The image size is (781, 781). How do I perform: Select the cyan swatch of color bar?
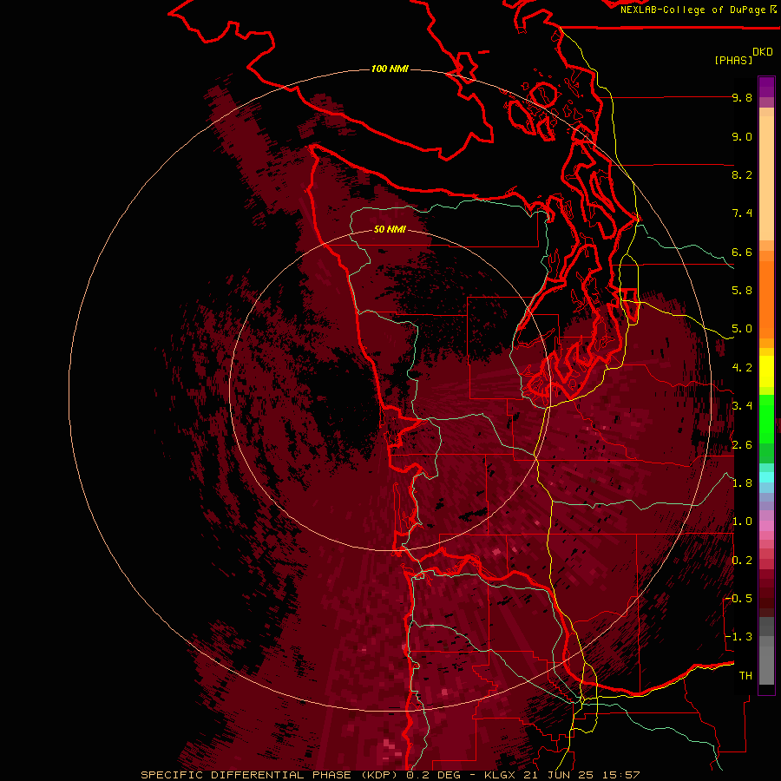click(766, 477)
